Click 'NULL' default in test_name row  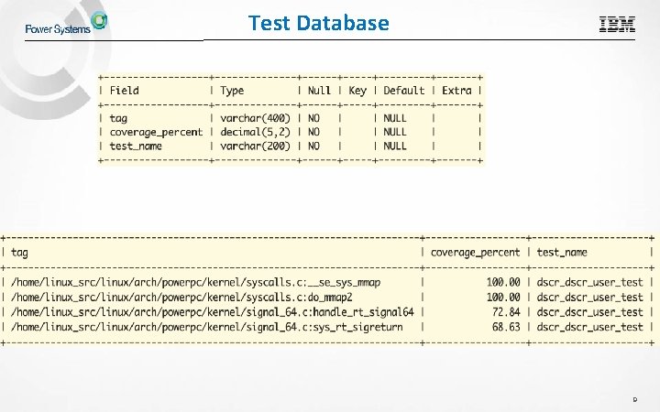tap(395, 146)
